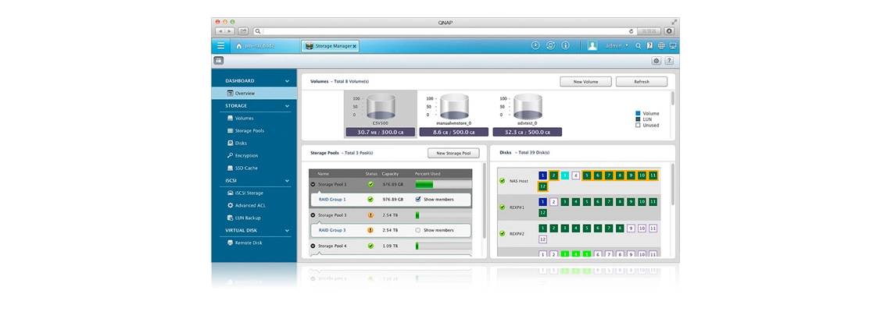Click REXP#2 green status check
The image size is (891, 312).
(x=503, y=233)
